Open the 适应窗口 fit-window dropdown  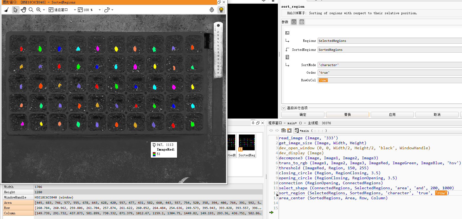pos(75,10)
